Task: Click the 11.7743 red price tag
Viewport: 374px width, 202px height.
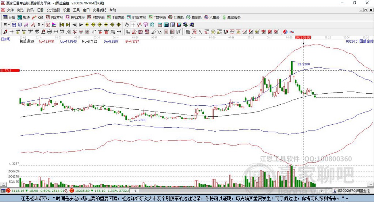Action: 9,71
